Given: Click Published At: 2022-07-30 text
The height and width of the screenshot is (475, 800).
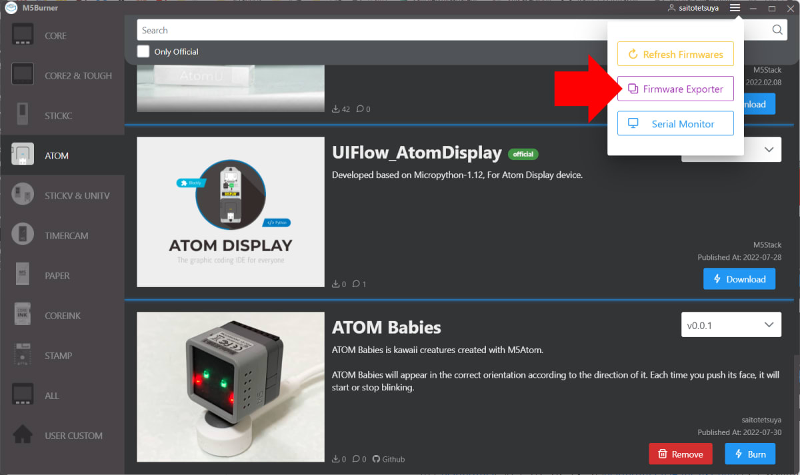Looking at the screenshot, I should click(x=739, y=432).
